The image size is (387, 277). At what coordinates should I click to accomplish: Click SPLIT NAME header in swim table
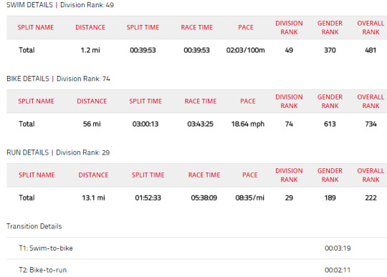tap(36, 27)
